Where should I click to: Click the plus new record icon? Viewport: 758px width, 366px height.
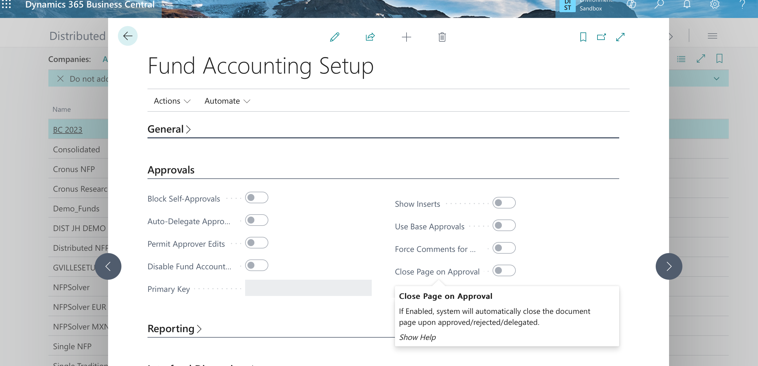point(406,37)
